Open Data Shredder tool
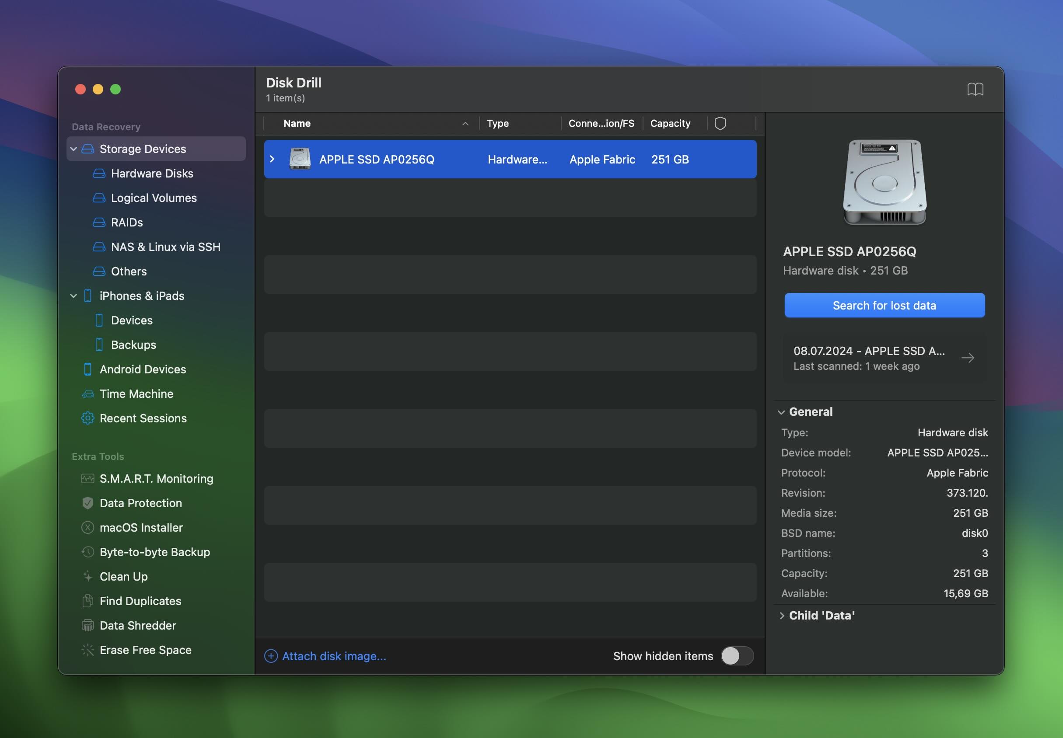Screen dimensions: 1063x738 pyautogui.click(x=138, y=626)
